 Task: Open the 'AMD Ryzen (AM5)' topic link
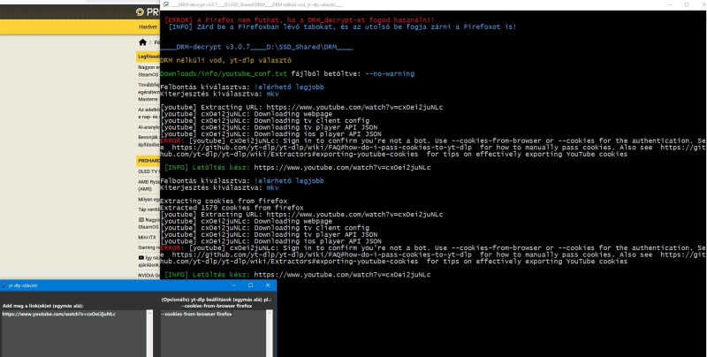[x=148, y=186]
